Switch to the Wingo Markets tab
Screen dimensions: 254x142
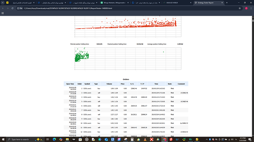pyautogui.click(x=114, y=3)
